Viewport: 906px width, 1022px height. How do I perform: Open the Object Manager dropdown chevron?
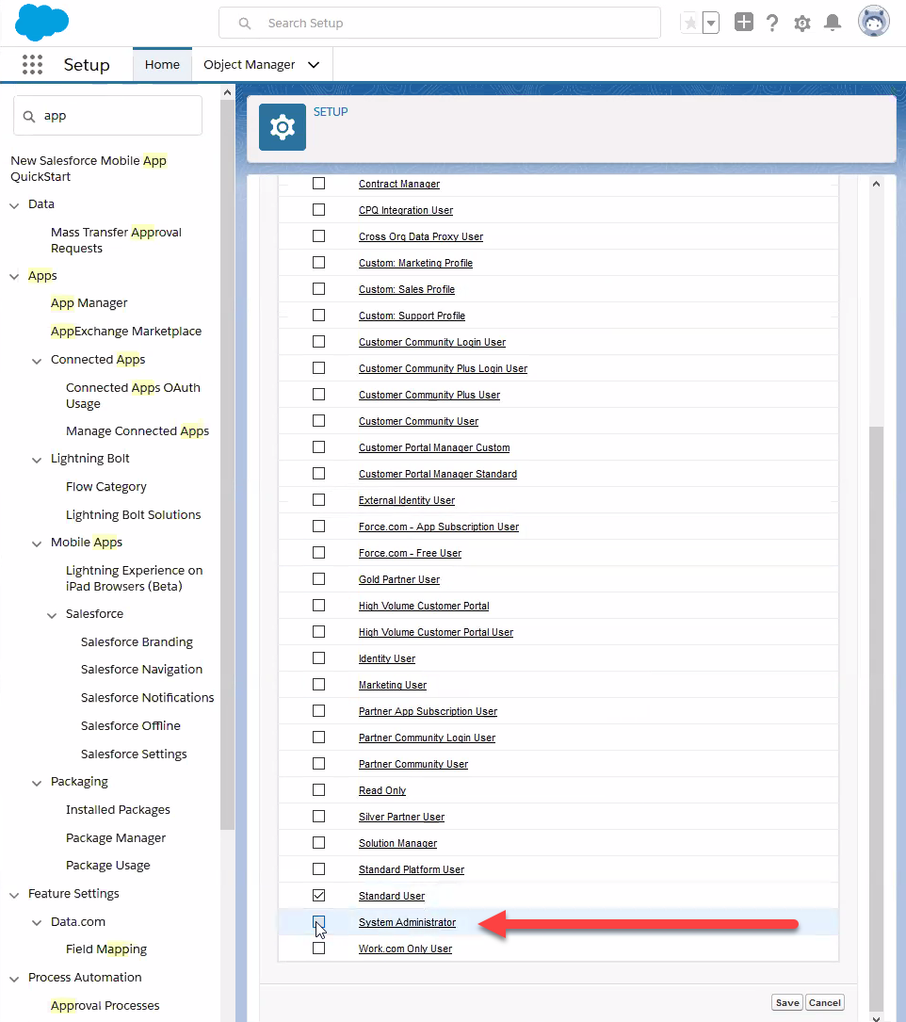[x=314, y=65]
